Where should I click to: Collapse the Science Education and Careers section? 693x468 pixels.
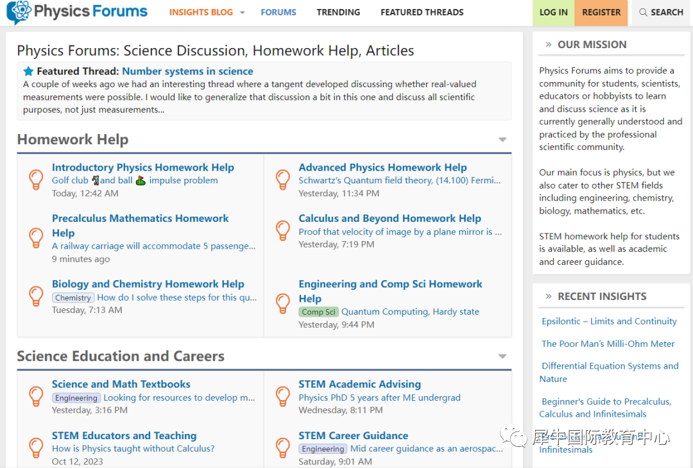point(502,356)
